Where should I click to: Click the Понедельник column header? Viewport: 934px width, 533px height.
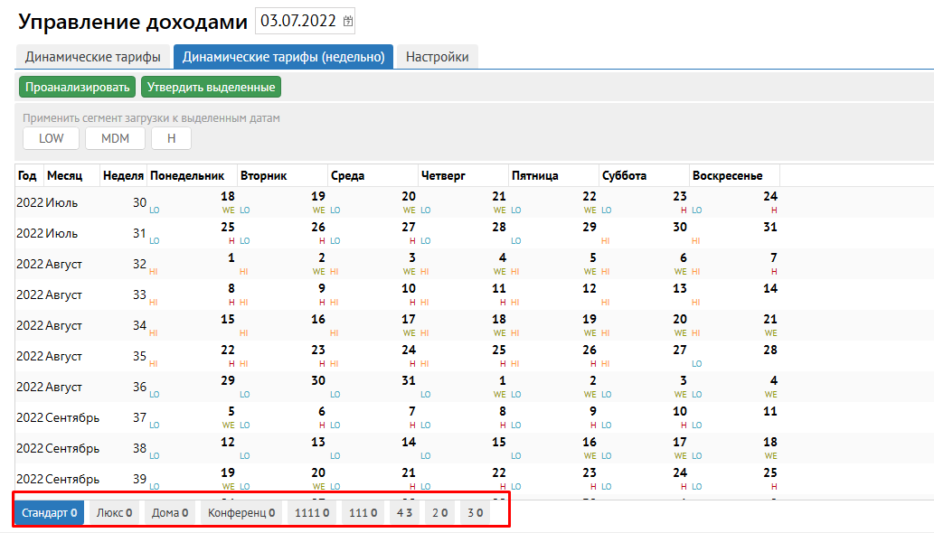[x=191, y=176]
